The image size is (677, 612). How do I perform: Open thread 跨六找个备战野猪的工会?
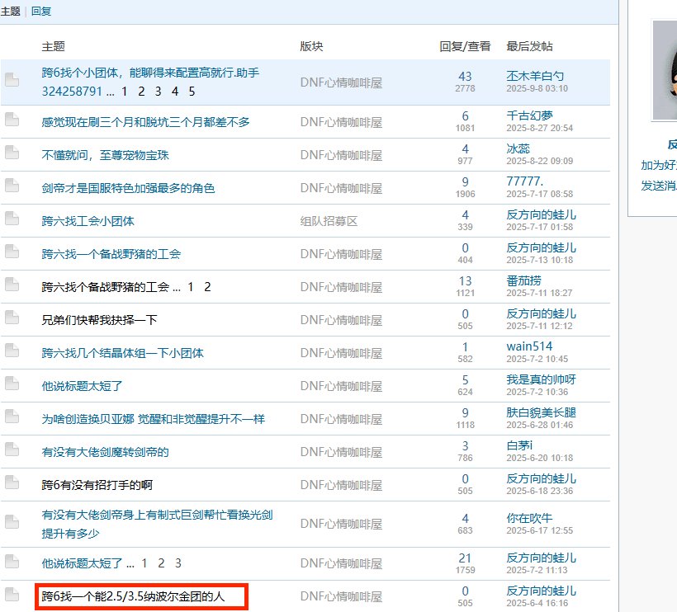coord(105,287)
